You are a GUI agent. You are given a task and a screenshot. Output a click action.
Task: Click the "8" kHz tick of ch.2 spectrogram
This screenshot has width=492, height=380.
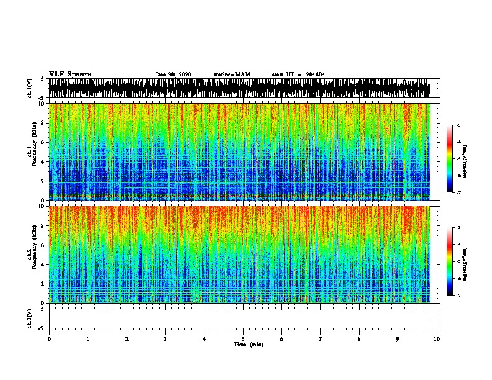point(43,226)
